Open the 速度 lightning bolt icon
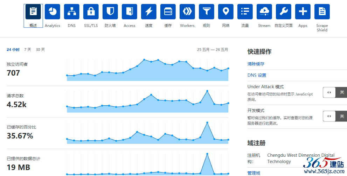Screen dimensions: 347x176 tap(149, 12)
